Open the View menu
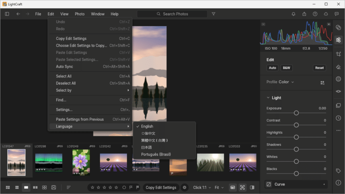Screen dimensions: 345x194 point(64,14)
